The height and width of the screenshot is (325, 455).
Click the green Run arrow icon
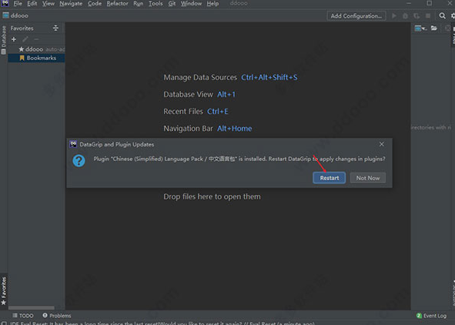coord(394,15)
